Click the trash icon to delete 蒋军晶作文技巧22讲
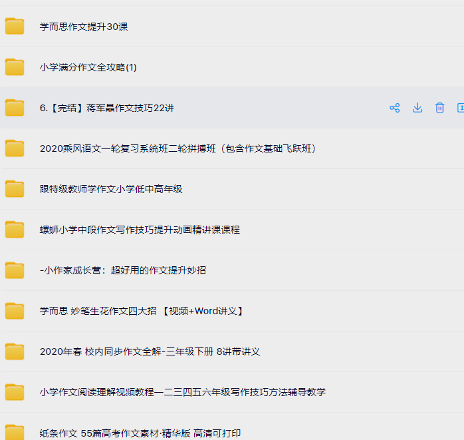Screen dimensions: 464x440 point(439,108)
